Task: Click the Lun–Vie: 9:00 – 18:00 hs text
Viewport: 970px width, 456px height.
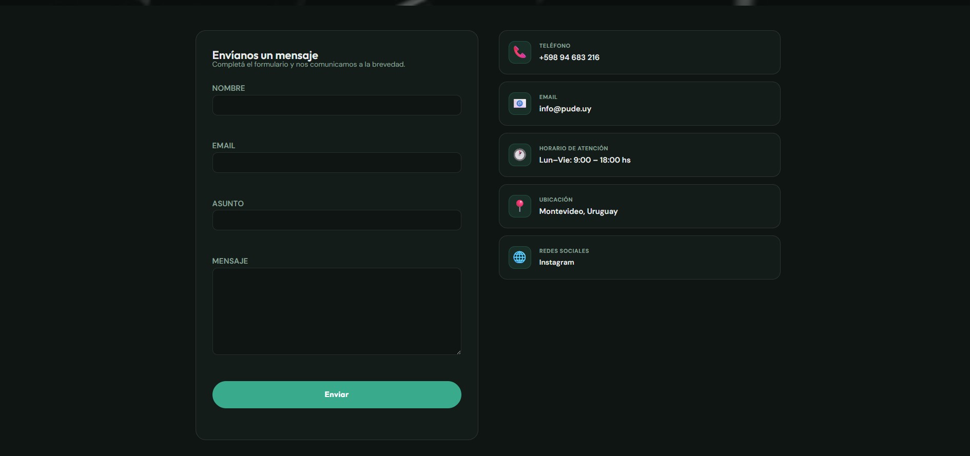Action: pyautogui.click(x=585, y=160)
